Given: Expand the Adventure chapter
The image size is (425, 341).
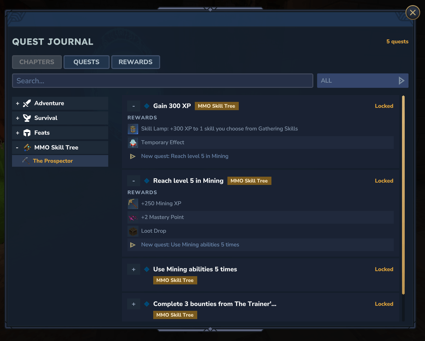Looking at the screenshot, I should point(18,103).
